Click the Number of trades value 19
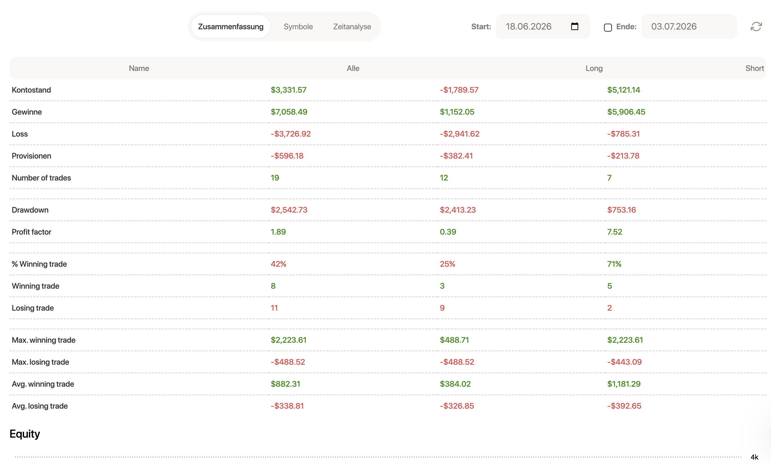The width and height of the screenshot is (771, 463). pos(275,178)
